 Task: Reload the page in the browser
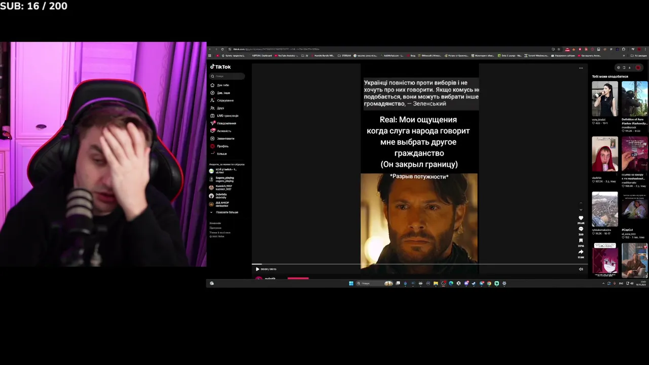pos(223,49)
